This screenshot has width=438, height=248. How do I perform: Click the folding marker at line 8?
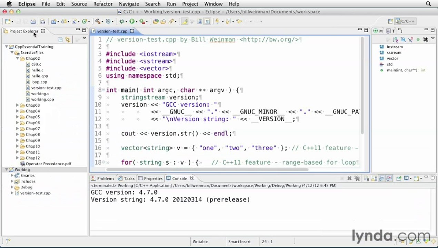pos(103,90)
